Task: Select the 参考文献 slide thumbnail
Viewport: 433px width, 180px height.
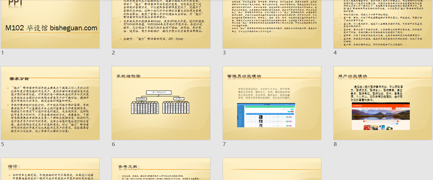Action: point(161,169)
